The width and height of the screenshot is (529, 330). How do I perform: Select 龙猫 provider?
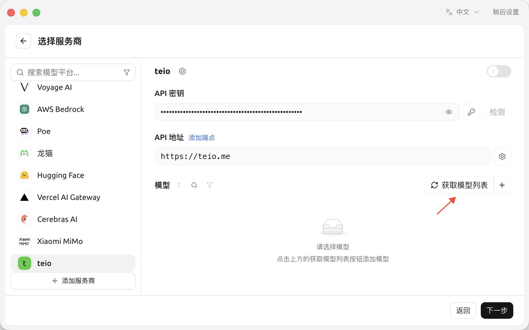(73, 153)
